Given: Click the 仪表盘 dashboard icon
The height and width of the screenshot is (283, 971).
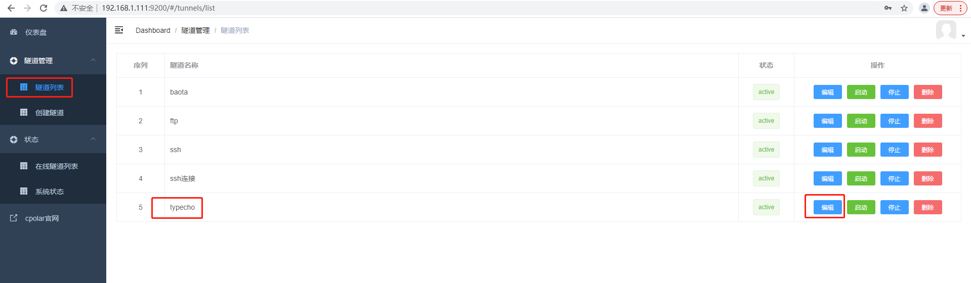Looking at the screenshot, I should click(x=14, y=32).
